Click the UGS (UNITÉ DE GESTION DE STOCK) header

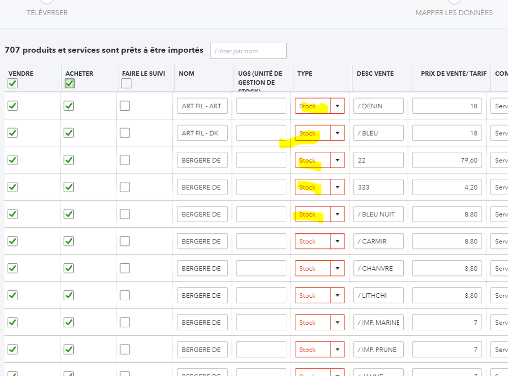(260, 81)
